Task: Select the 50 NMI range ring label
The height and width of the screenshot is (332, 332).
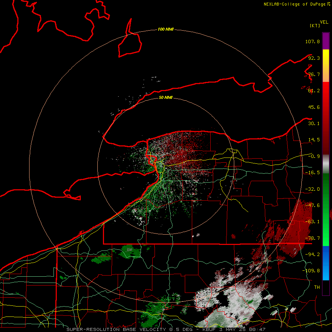Action: [166, 97]
